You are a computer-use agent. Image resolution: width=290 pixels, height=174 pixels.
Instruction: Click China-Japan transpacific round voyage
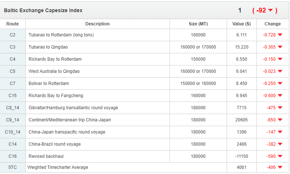point(67,132)
